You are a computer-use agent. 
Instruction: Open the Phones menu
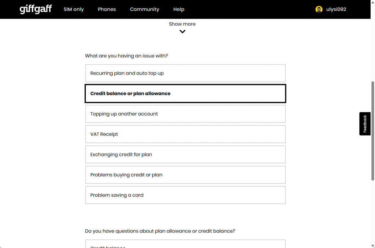[x=107, y=9]
